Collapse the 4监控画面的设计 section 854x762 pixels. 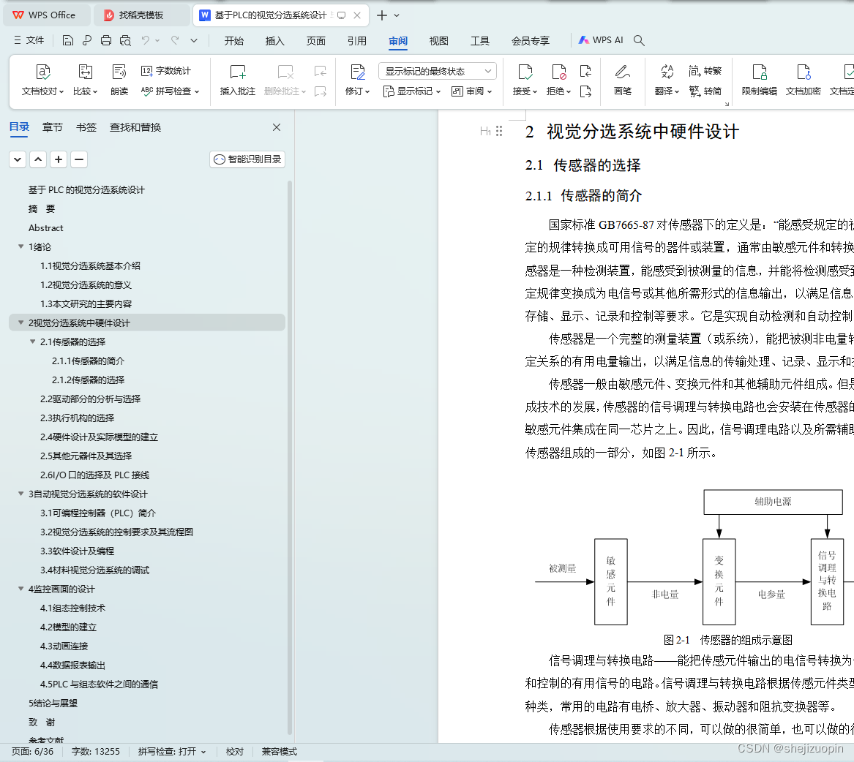coord(20,589)
